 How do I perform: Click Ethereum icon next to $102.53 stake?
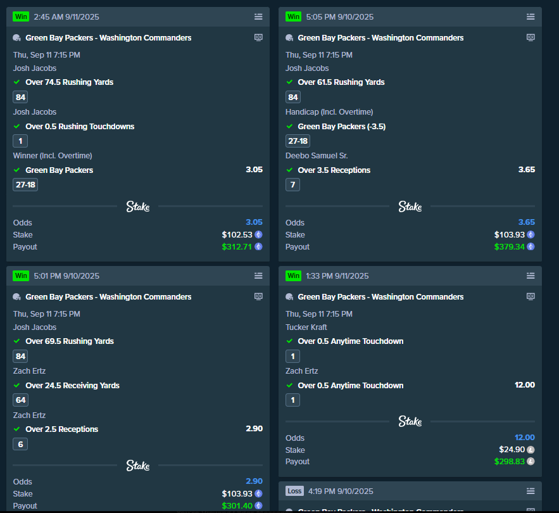pyautogui.click(x=258, y=235)
